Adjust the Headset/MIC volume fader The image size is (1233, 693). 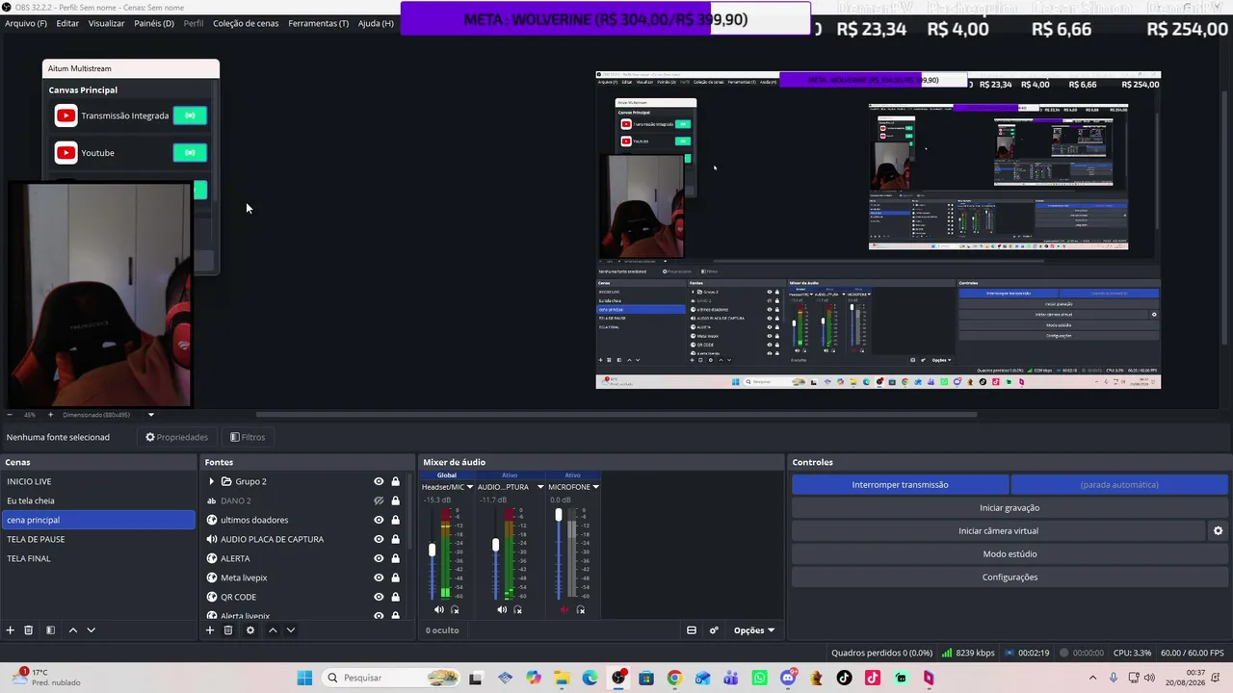click(433, 551)
